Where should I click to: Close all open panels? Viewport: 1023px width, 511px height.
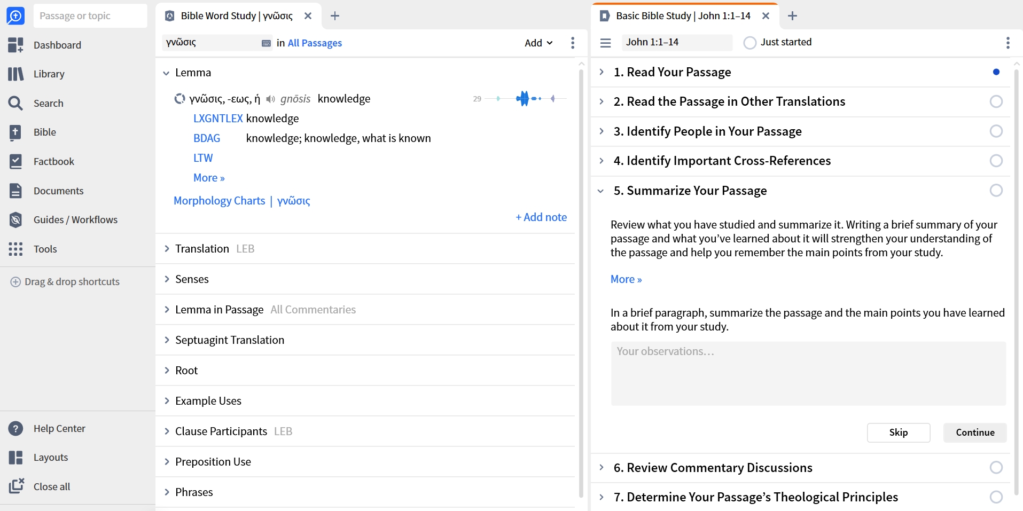tap(40, 486)
